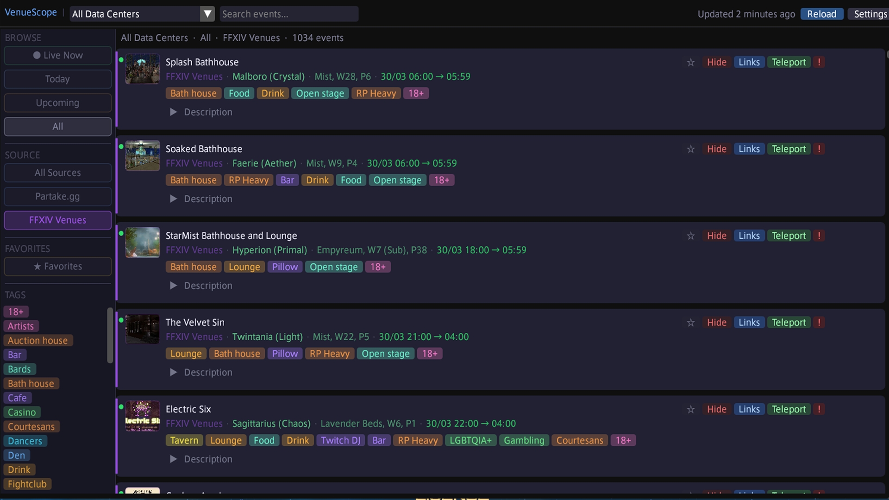Image resolution: width=889 pixels, height=500 pixels.
Task: Toggle the Dancers tag filter
Action: click(25, 441)
